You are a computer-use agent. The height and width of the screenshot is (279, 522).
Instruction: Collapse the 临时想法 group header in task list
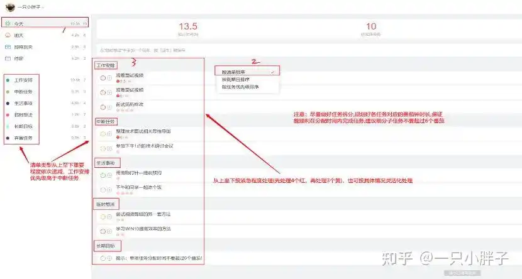106,204
